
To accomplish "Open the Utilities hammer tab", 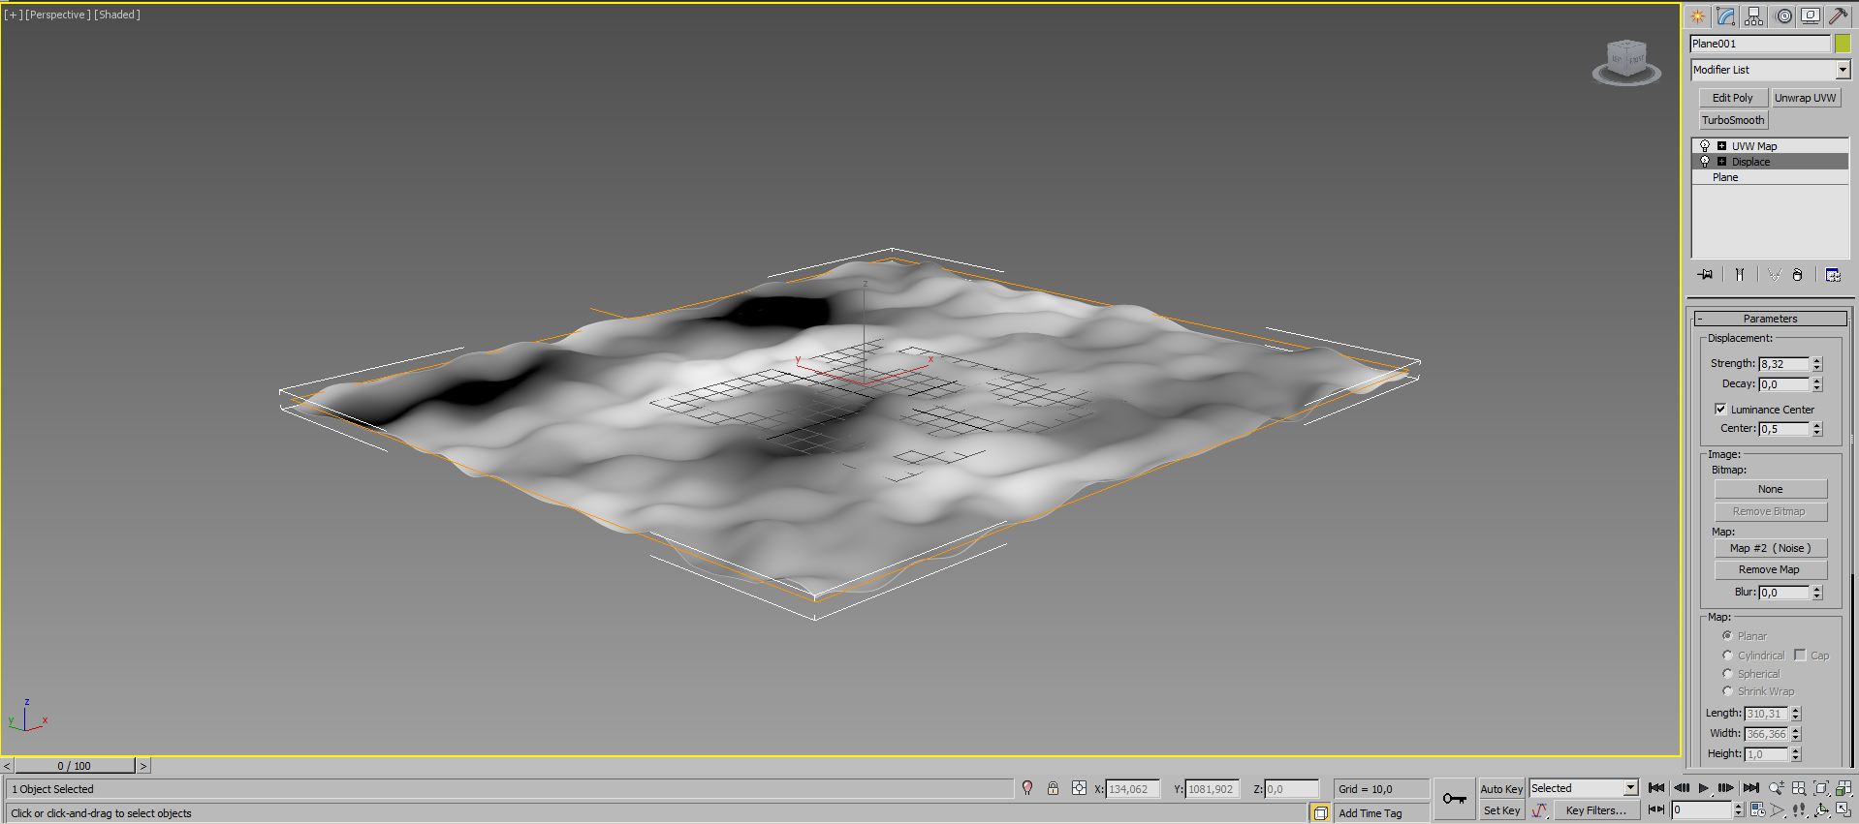I will [1838, 16].
